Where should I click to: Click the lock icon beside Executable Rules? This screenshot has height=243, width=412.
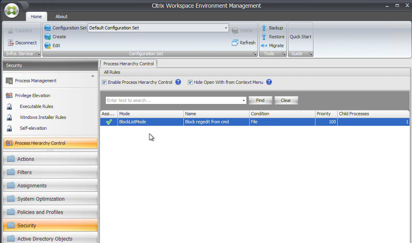(x=9, y=106)
